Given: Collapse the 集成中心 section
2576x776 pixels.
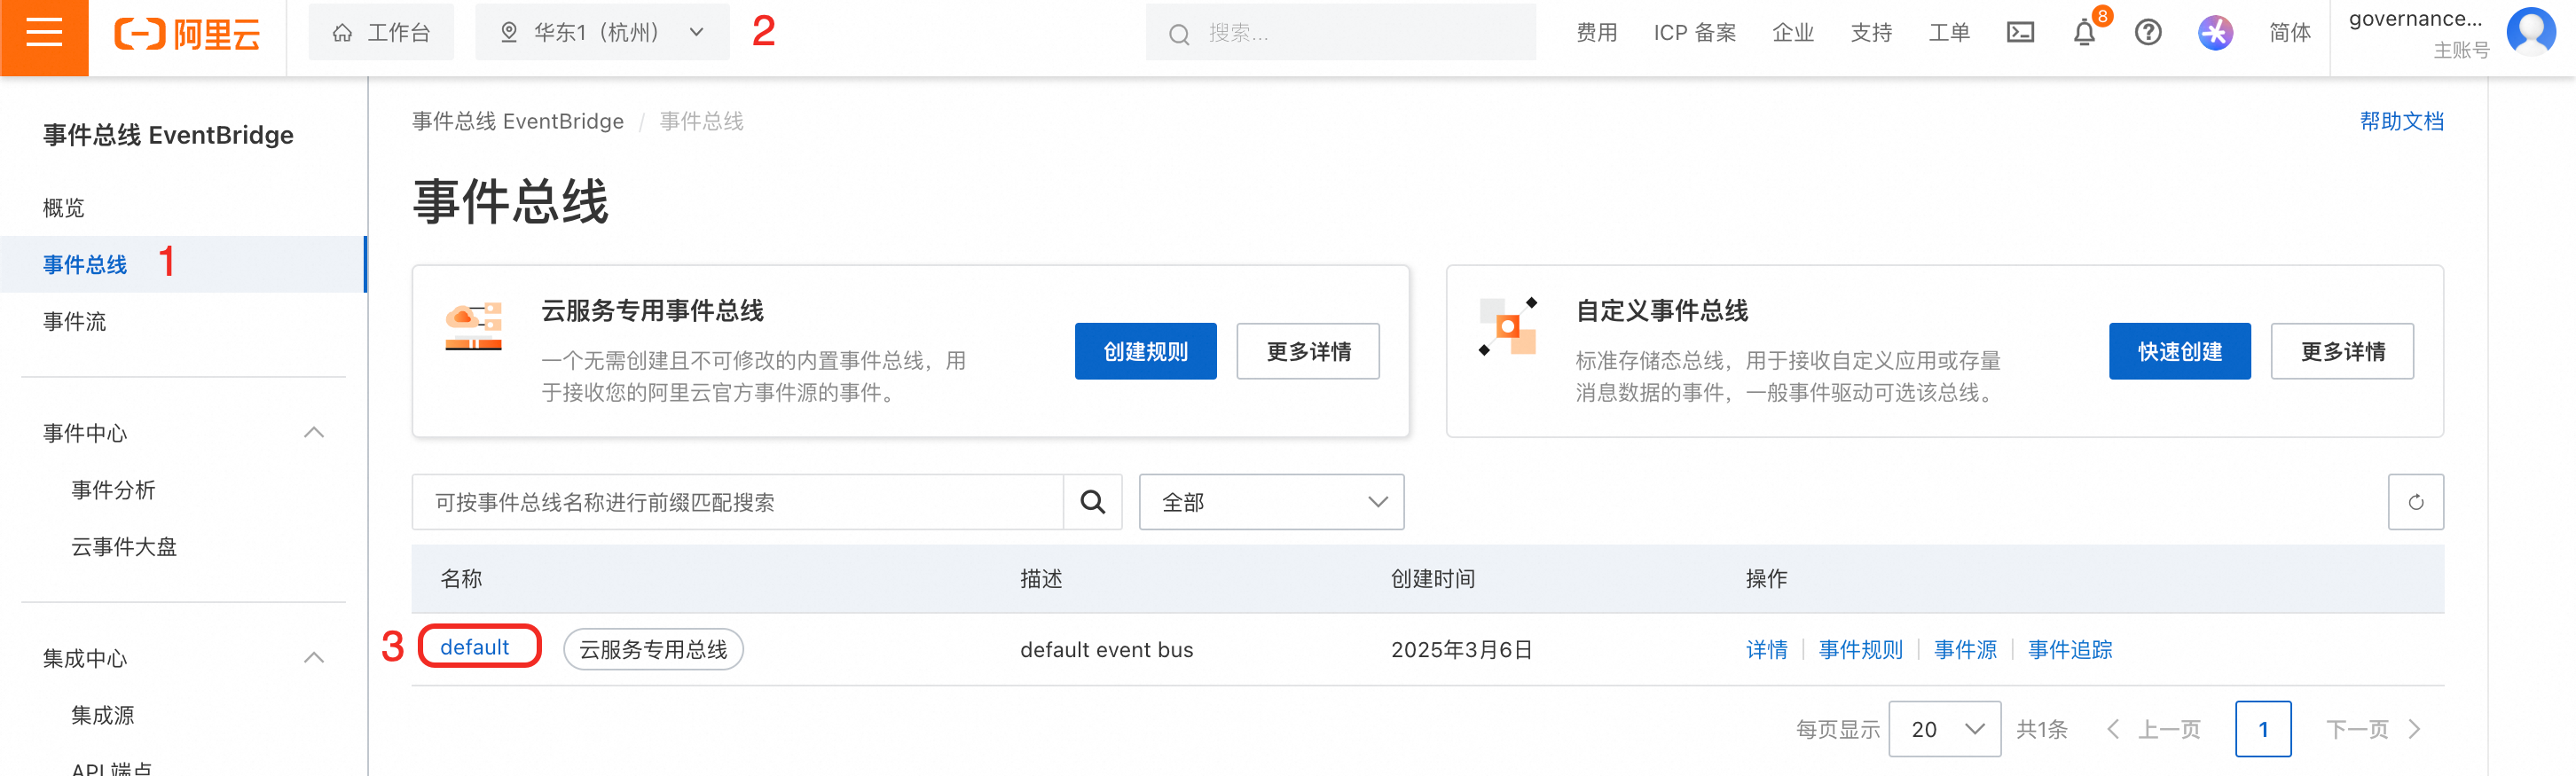Looking at the screenshot, I should 313,658.
